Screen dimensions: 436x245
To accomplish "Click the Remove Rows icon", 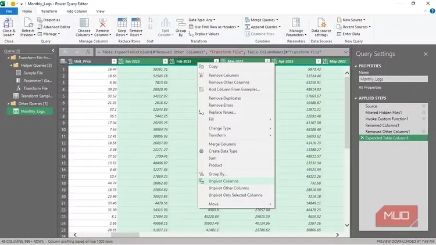I will tap(136, 23).
